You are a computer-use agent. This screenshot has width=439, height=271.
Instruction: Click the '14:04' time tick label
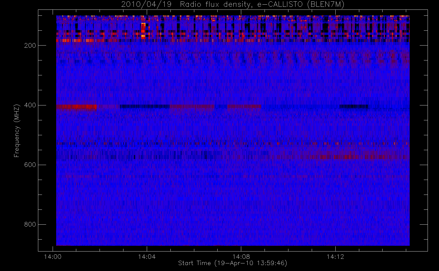click(x=147, y=256)
